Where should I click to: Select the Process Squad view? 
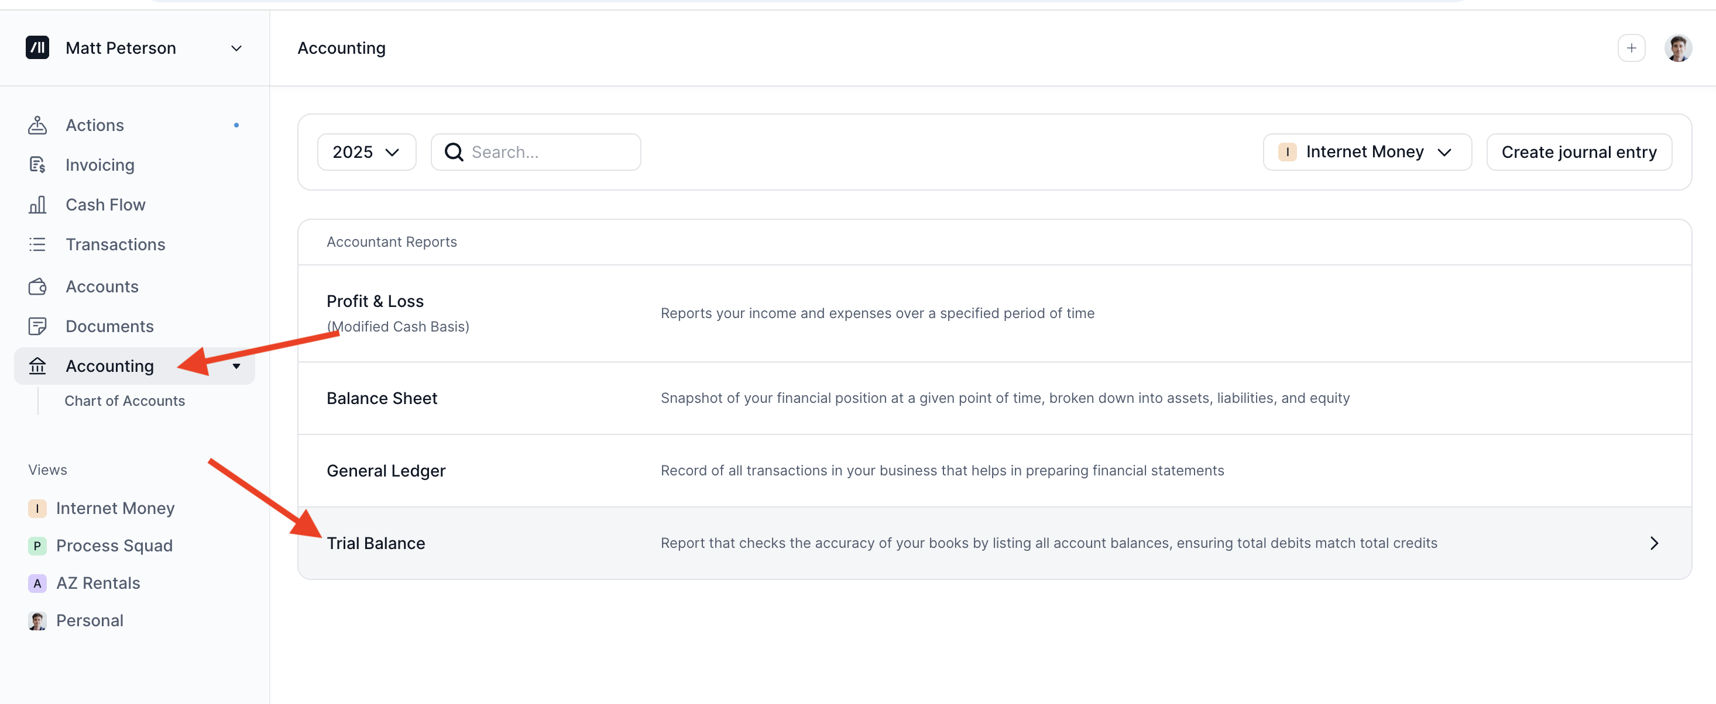tap(114, 546)
